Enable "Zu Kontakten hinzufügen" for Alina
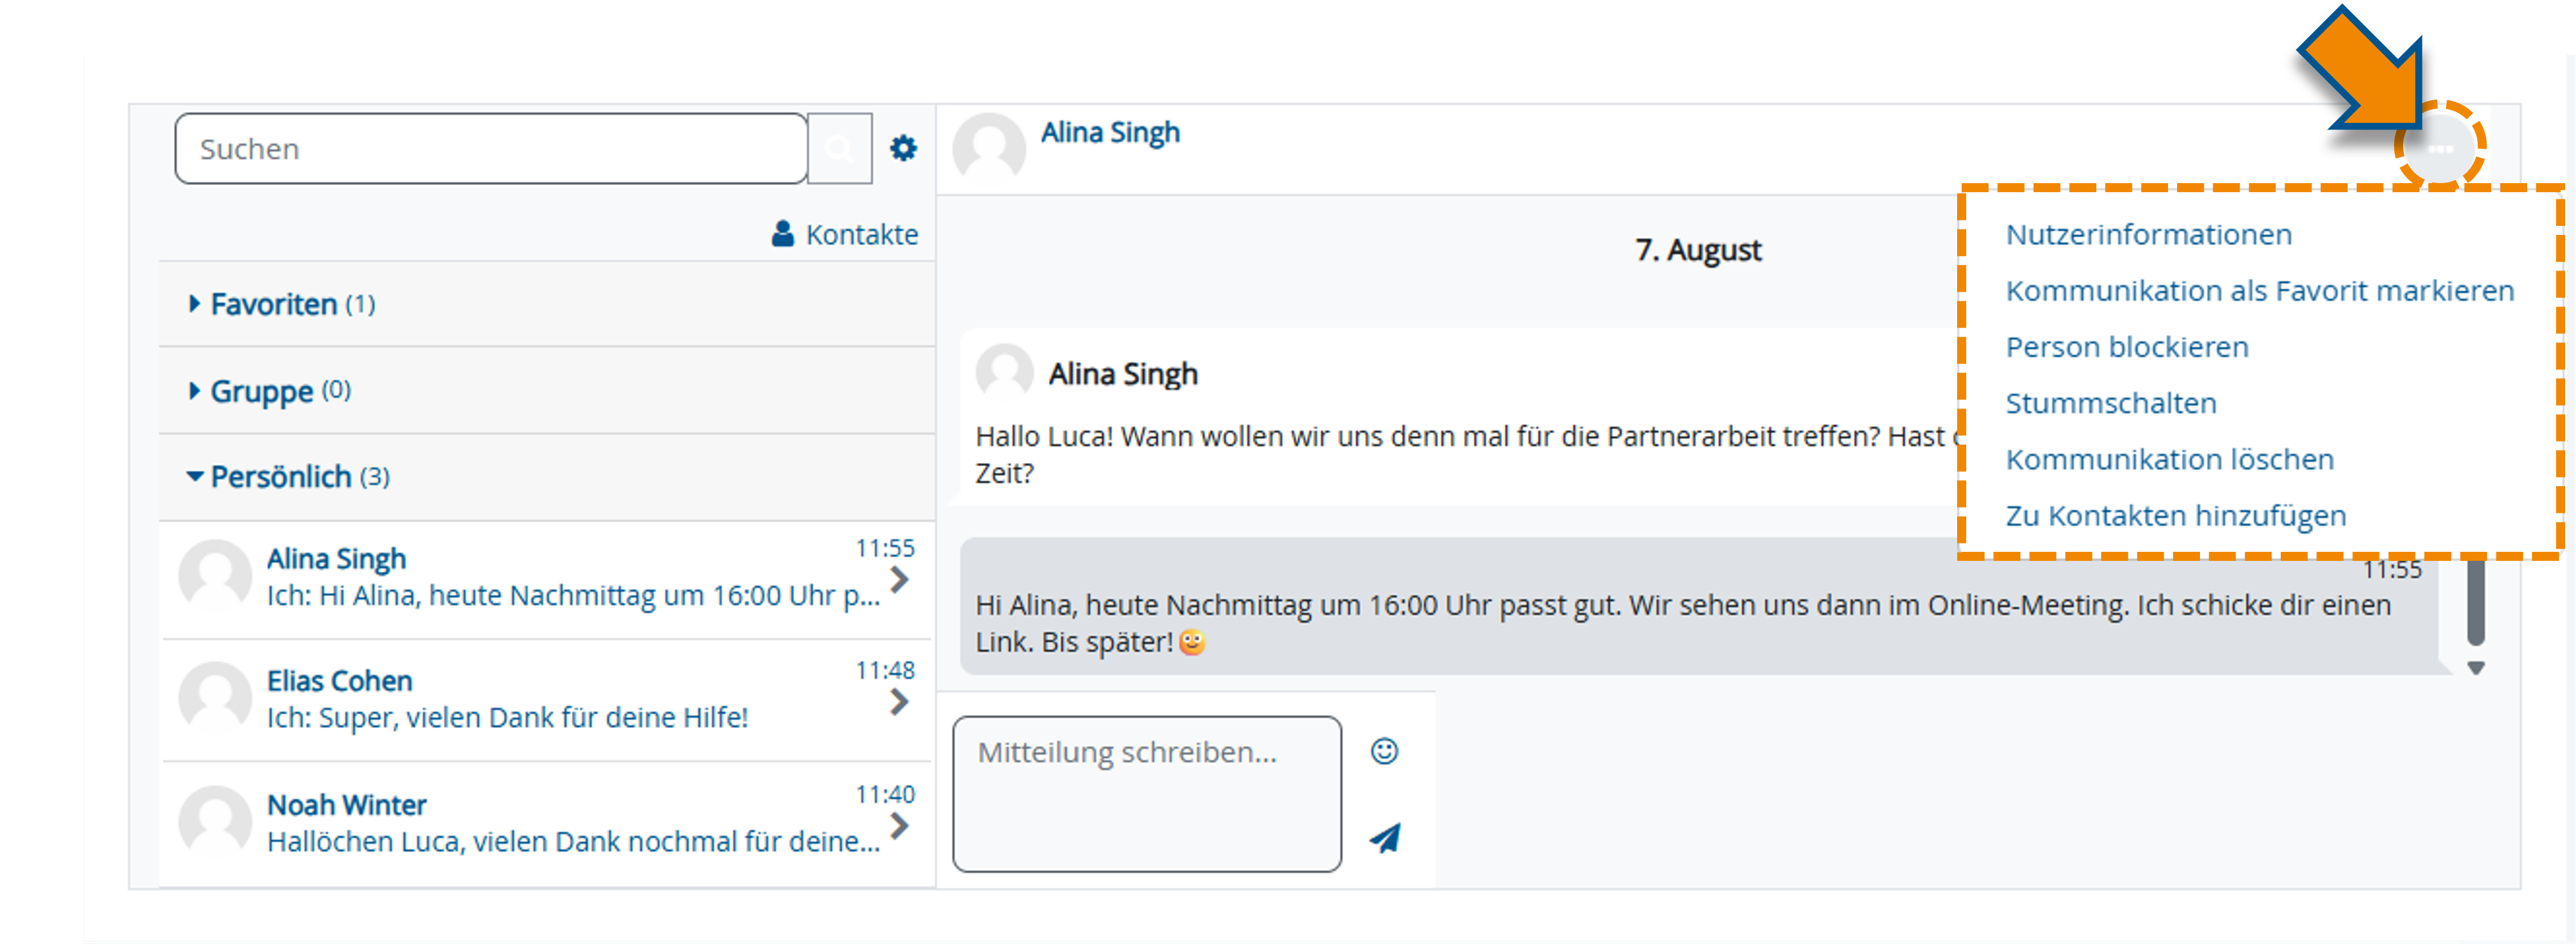This screenshot has height=944, width=2576. 2176,515
